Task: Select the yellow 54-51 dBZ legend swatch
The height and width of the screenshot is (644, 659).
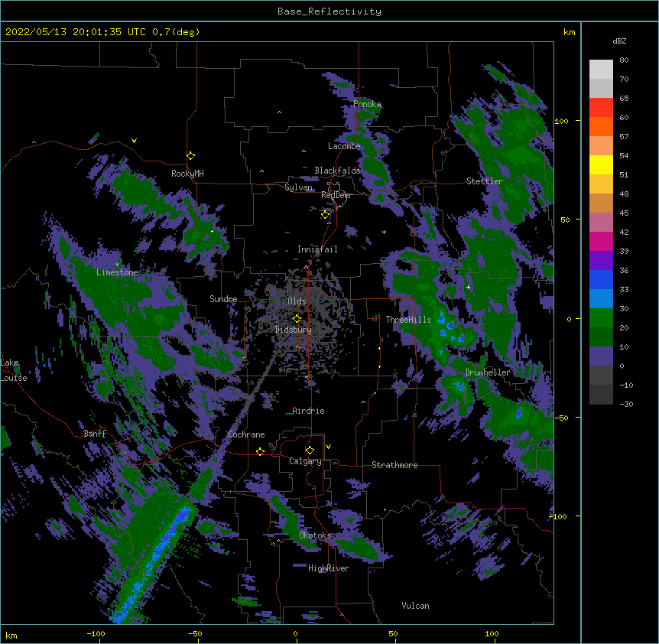Action: [x=601, y=164]
